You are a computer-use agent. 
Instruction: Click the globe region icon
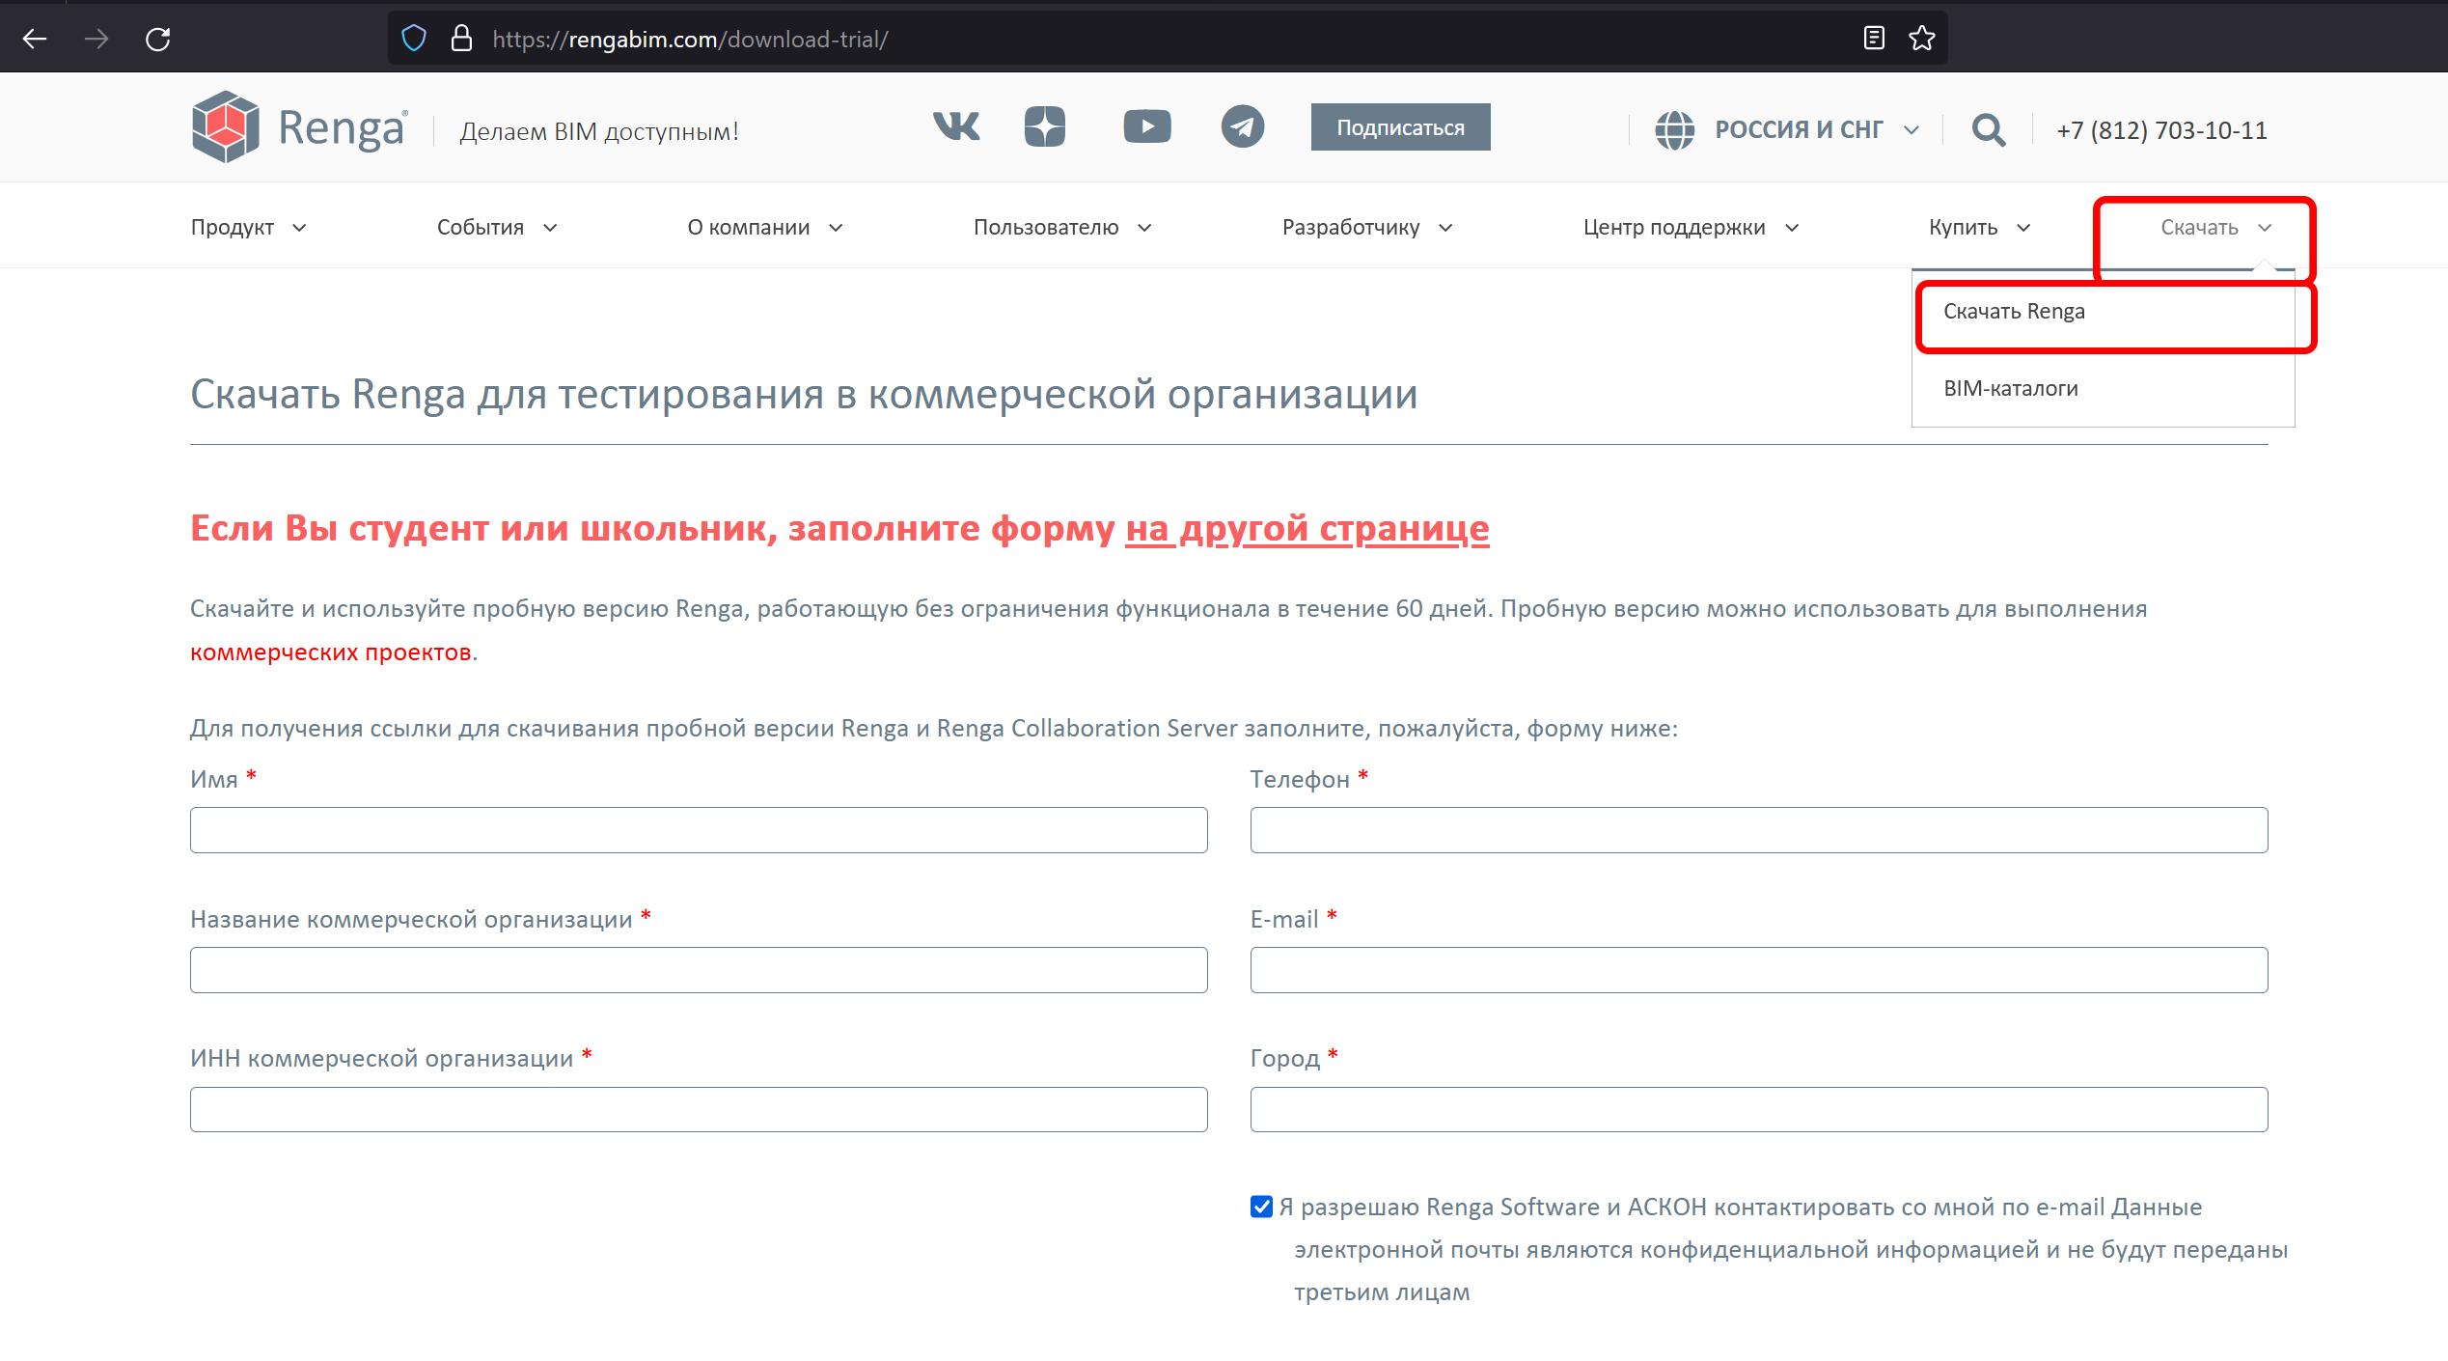pyautogui.click(x=1675, y=129)
